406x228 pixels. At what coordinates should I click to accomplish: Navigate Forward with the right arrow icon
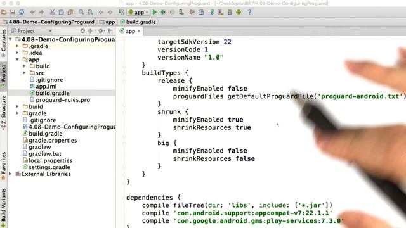coord(110,12)
